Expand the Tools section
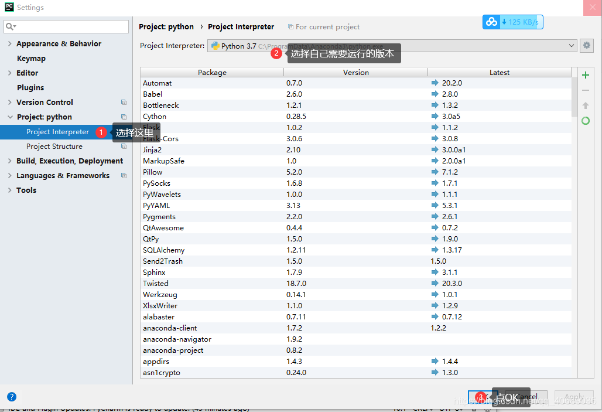The height and width of the screenshot is (412, 602). (9, 190)
